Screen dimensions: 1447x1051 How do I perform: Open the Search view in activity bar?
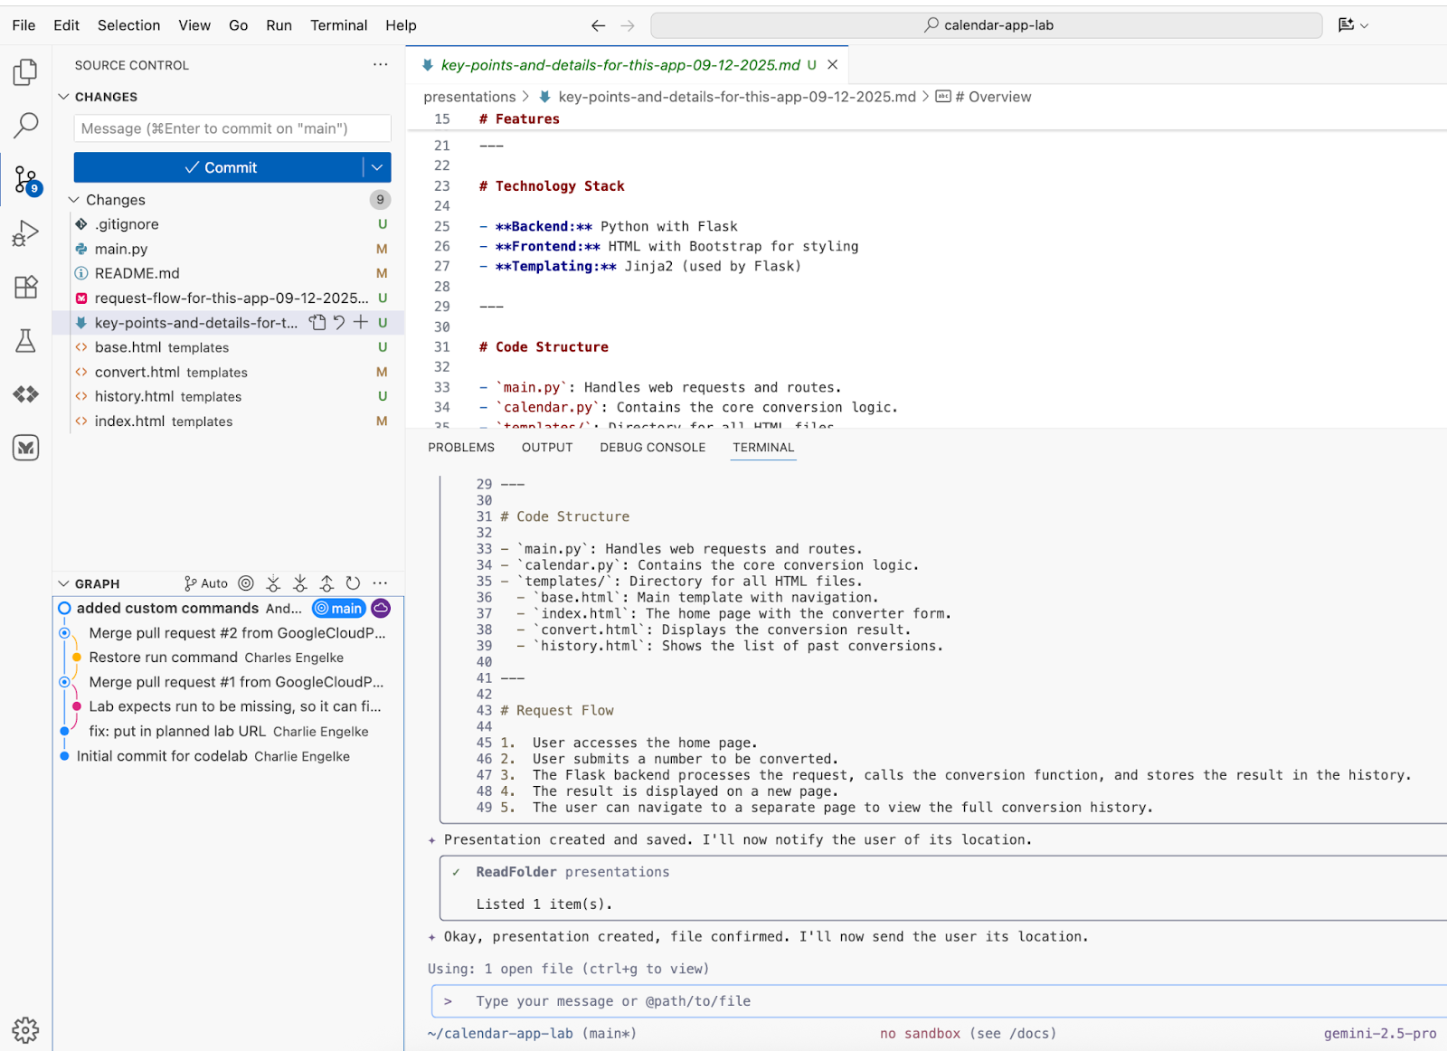[x=25, y=125]
